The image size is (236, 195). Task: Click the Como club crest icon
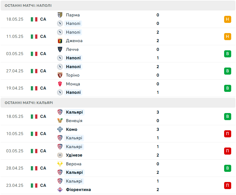click(60, 129)
